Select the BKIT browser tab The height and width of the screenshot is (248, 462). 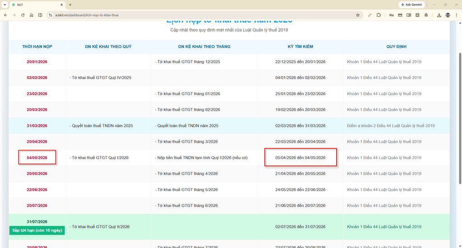coord(37,5)
